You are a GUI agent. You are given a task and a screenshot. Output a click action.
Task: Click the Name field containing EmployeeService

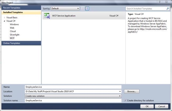pyautogui.click(x=73, y=87)
